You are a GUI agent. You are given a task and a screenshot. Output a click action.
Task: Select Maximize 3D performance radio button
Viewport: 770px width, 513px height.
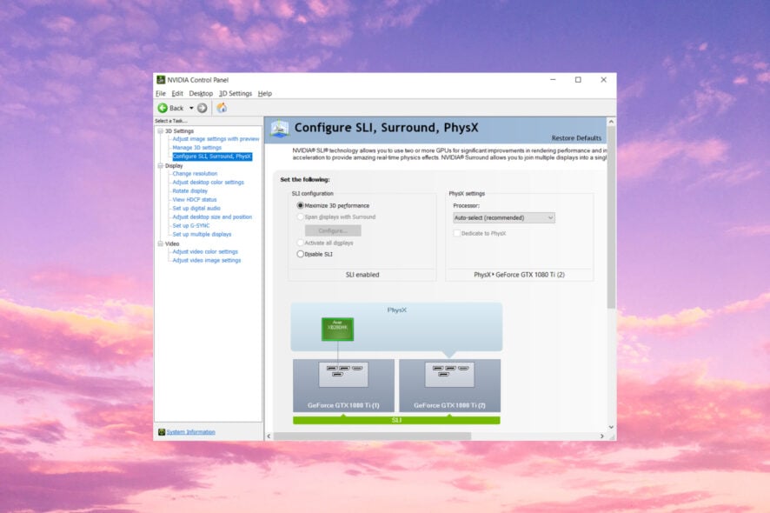click(x=300, y=205)
